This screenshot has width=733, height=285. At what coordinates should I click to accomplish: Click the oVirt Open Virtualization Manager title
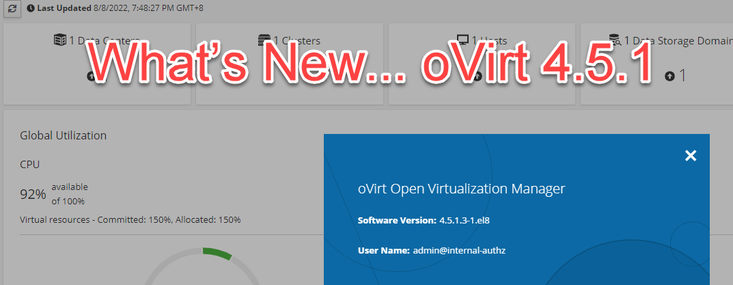coord(461,189)
